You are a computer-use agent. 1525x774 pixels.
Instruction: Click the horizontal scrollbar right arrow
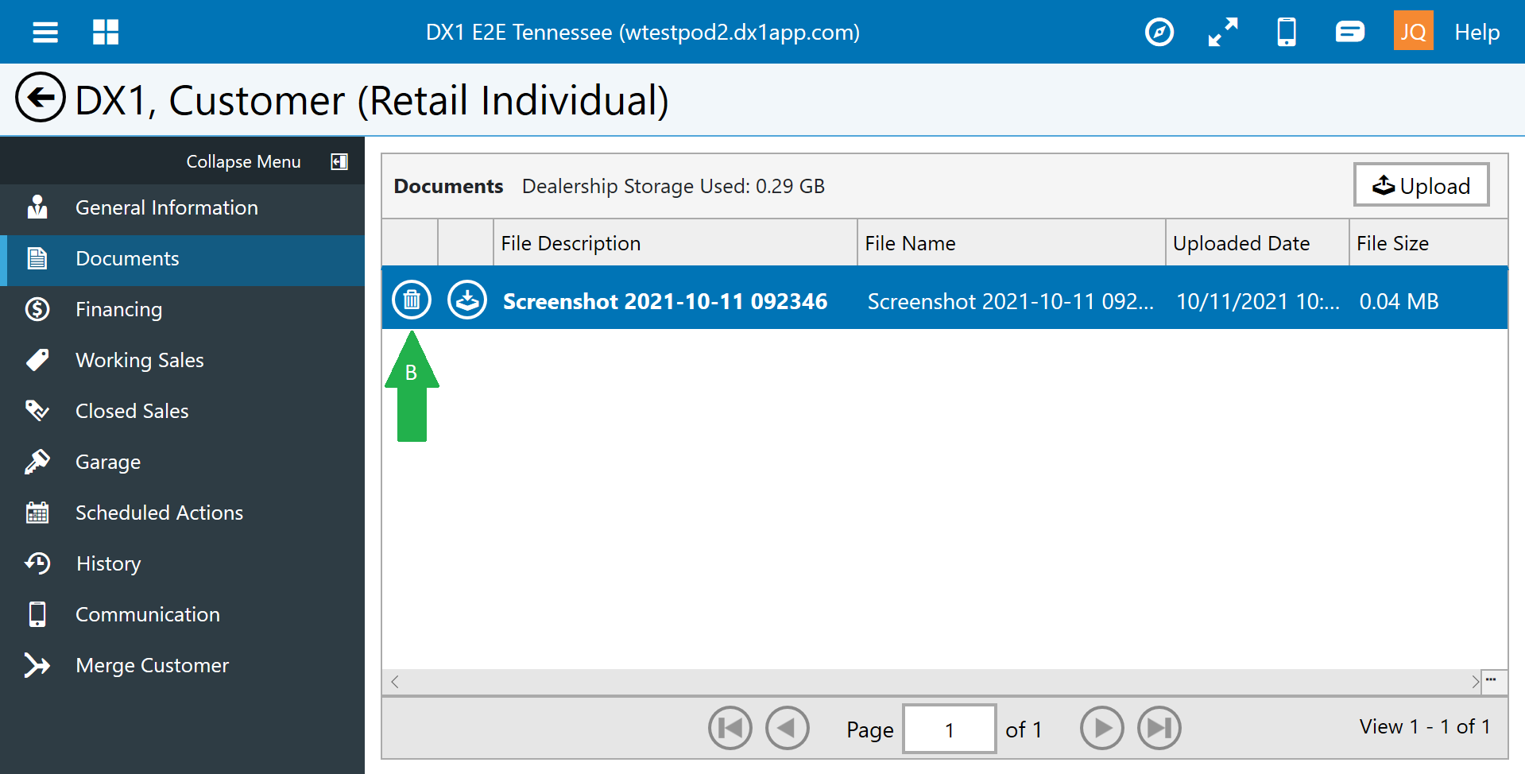(x=1475, y=682)
